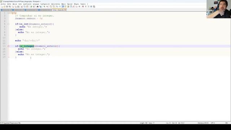
Task: Click the highlighted is_integer function name
Action: [x=27, y=46]
